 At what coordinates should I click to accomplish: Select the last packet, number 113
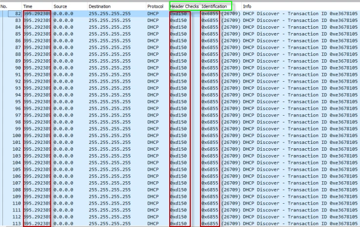pos(15,223)
